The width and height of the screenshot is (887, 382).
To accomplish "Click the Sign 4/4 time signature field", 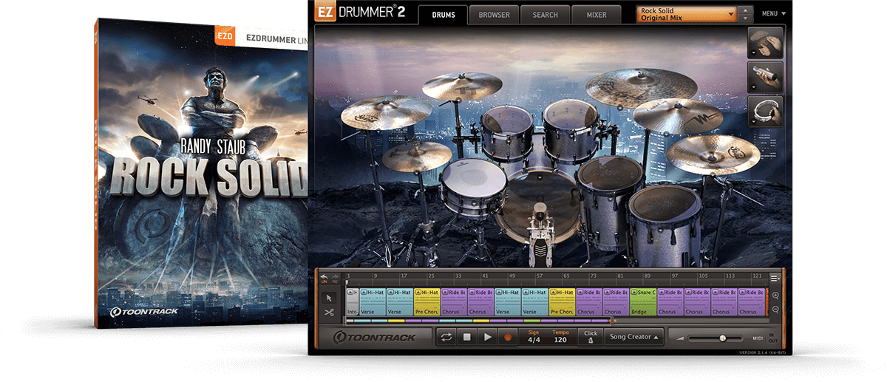I will point(534,337).
